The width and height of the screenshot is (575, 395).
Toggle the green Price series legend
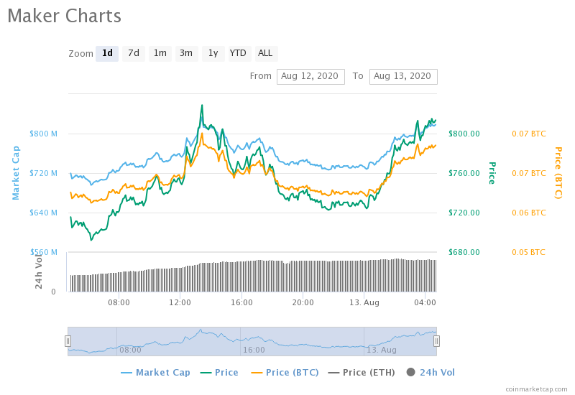pyautogui.click(x=219, y=373)
